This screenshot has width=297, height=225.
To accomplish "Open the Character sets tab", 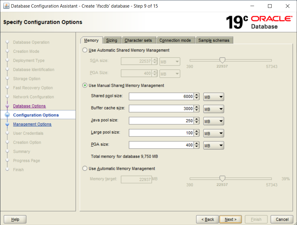I will coord(139,40).
